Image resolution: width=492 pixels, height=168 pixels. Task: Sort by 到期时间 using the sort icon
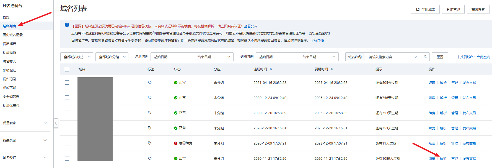pyautogui.click(x=332, y=69)
